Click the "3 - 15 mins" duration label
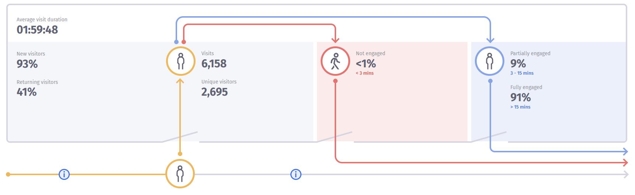Screen dimensions: 635x195 point(522,73)
